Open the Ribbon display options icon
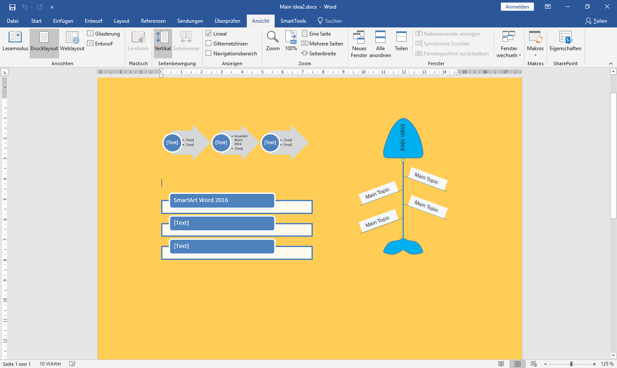The image size is (617, 368). point(548,7)
